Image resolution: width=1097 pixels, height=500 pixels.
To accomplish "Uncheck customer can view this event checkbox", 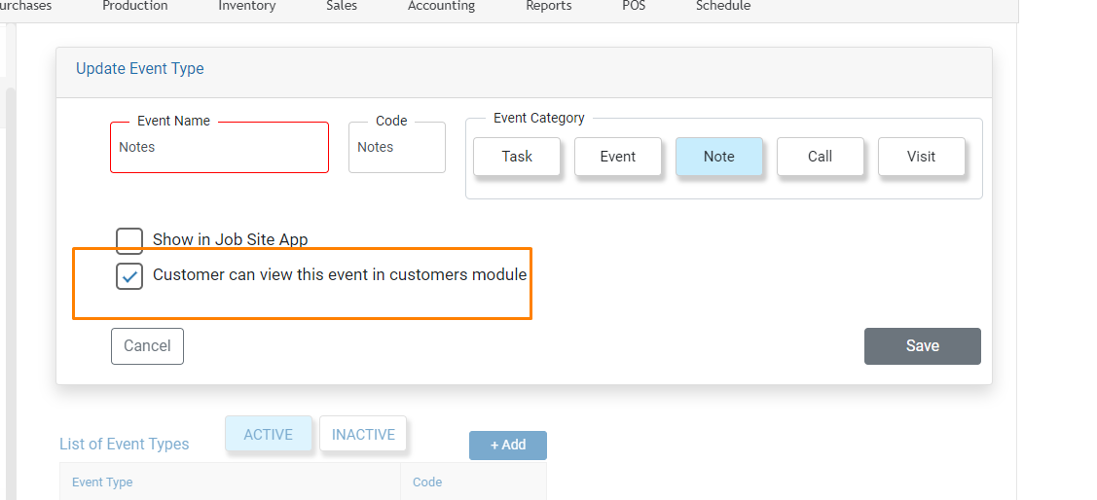I will (129, 276).
